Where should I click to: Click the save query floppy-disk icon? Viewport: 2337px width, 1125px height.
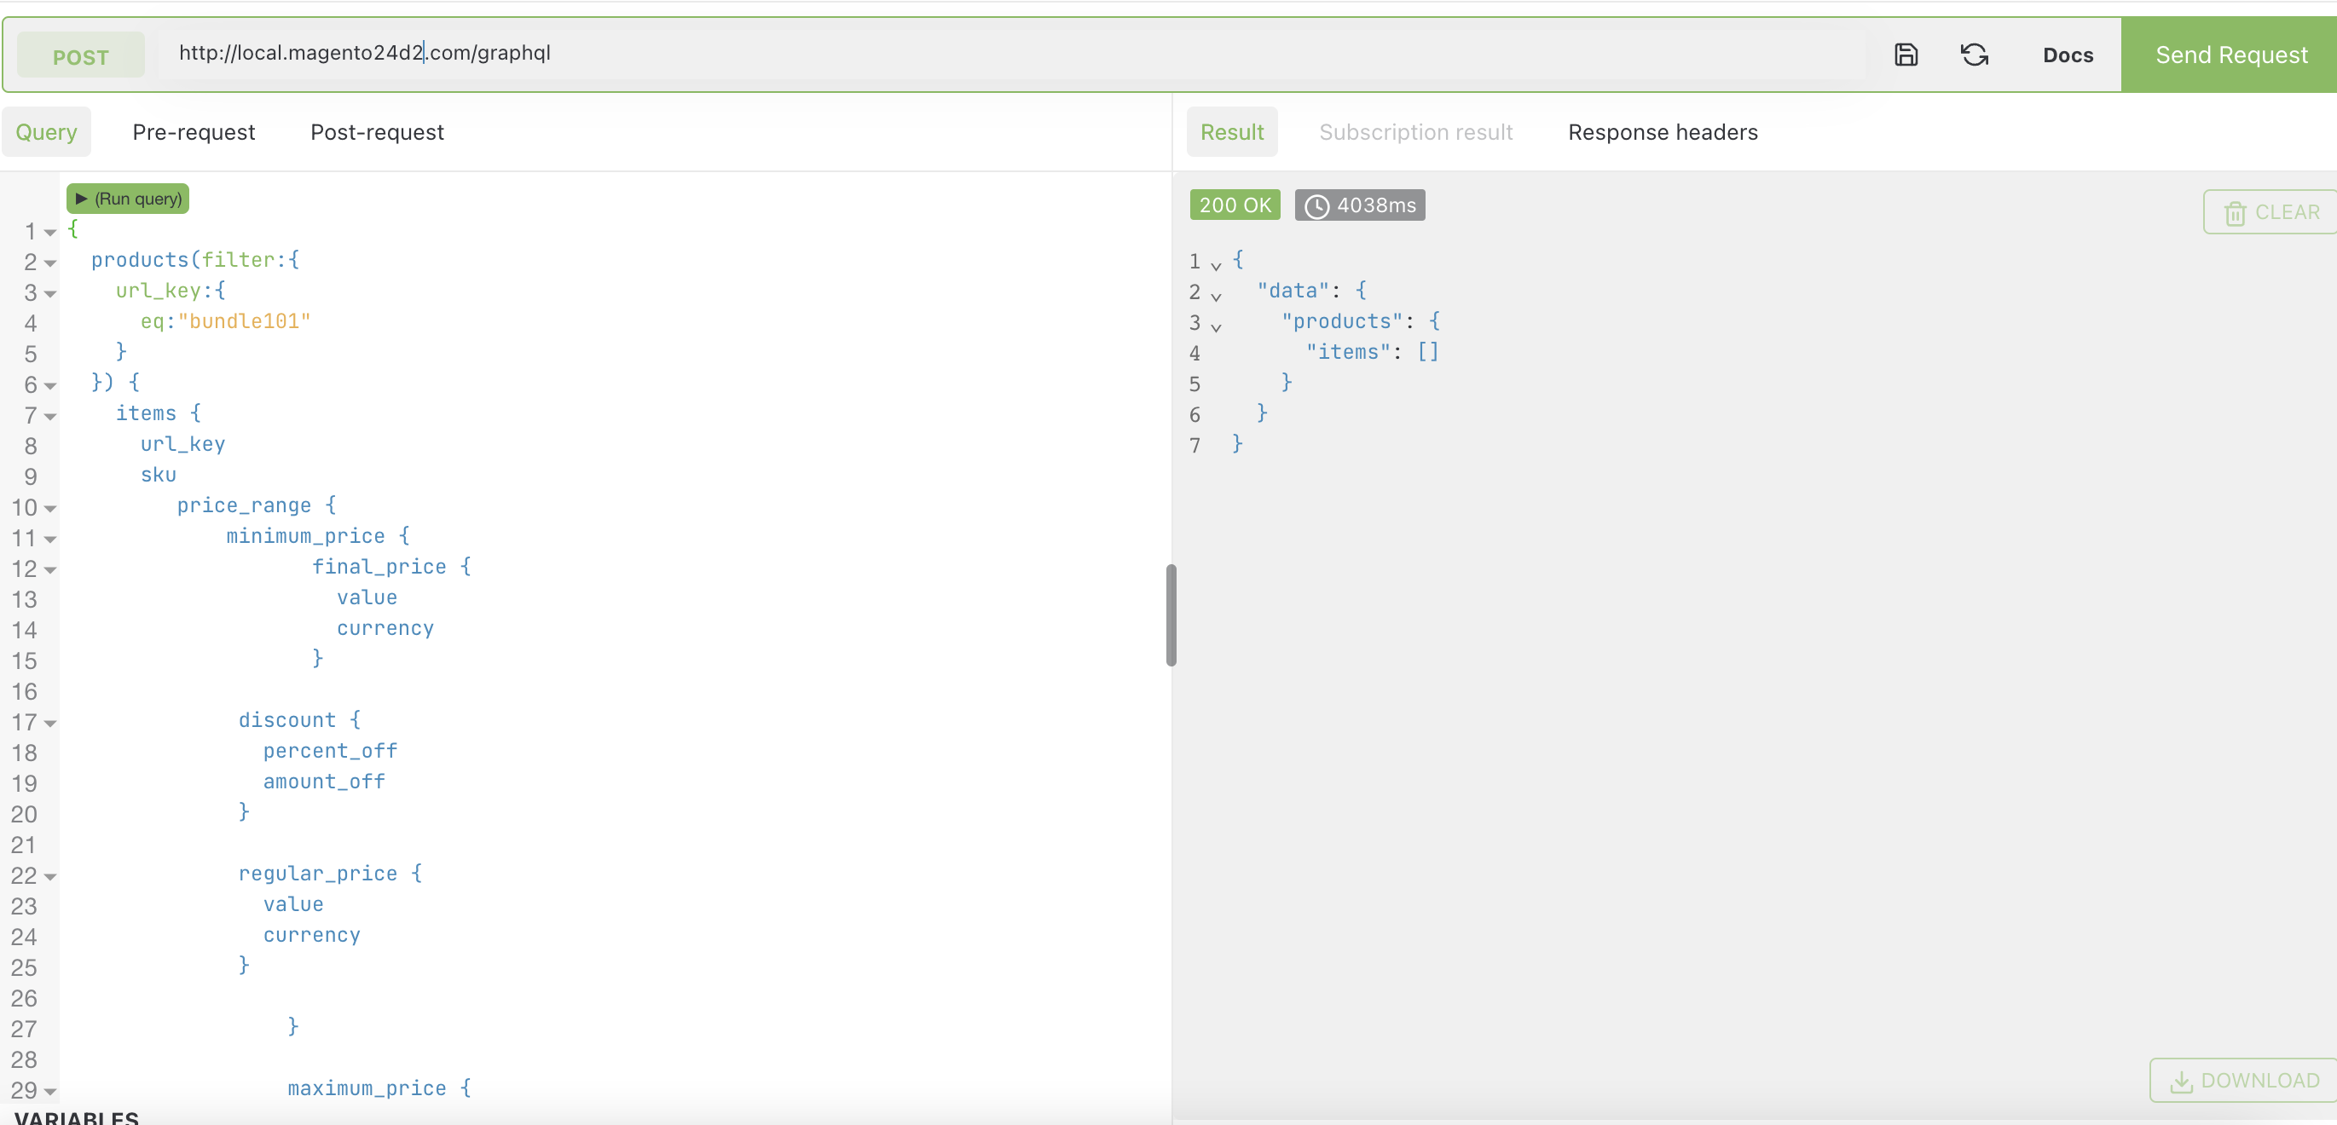click(x=1906, y=55)
